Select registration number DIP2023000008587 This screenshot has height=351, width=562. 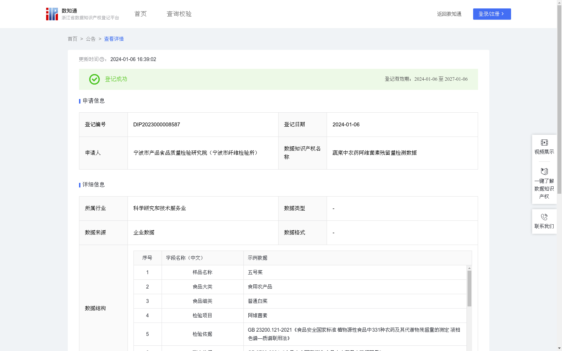tap(157, 125)
